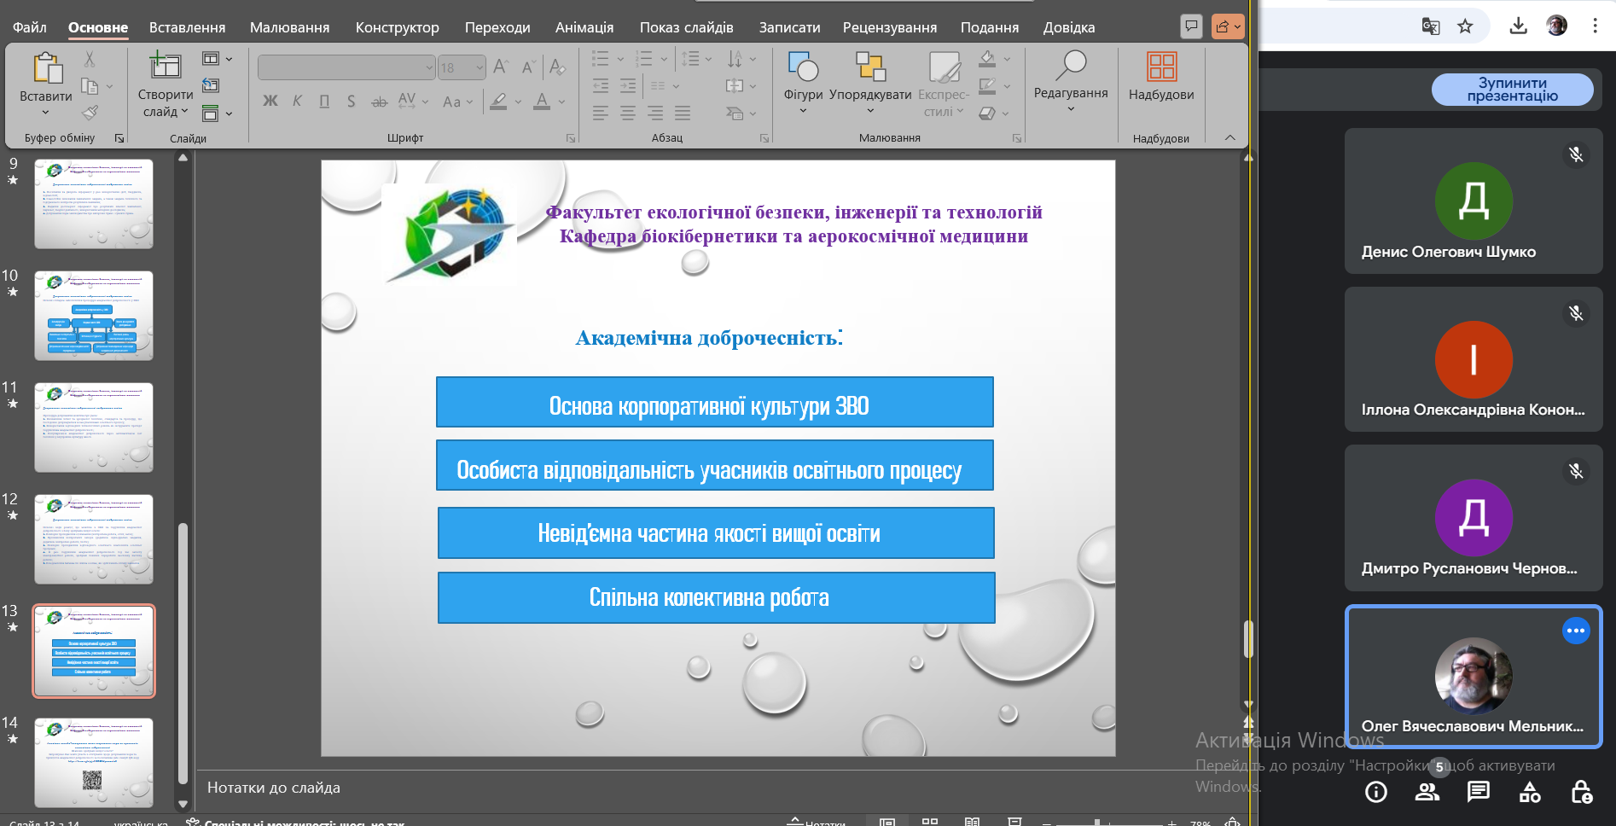1616x826 pixels.
Task: Expand the font size dropdown
Action: click(479, 67)
